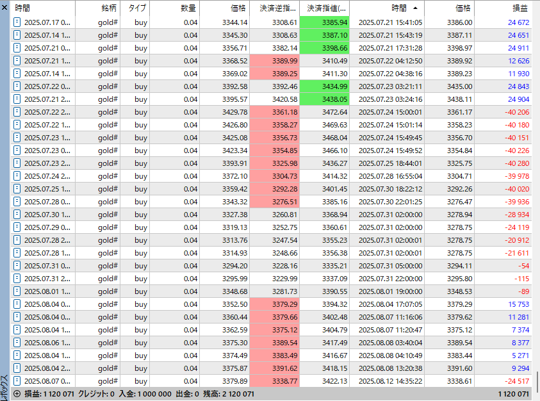540x401 pixels.
Task: Click the trade icon in the 3327.38 row
Action: (x=17, y=215)
